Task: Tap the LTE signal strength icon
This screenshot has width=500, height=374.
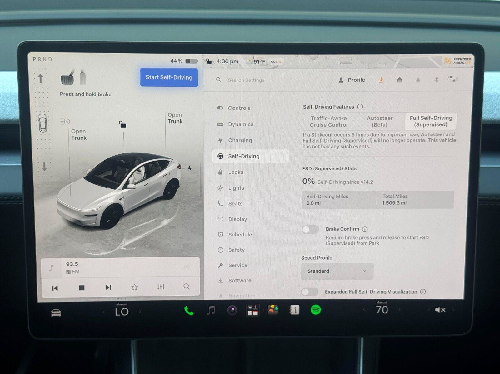Action: click(453, 79)
